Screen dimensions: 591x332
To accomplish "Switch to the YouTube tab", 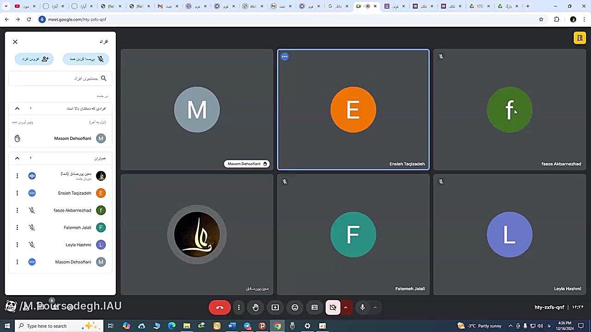I will pyautogui.click(x=24, y=6).
